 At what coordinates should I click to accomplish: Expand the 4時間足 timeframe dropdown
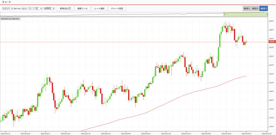pos(49,9)
